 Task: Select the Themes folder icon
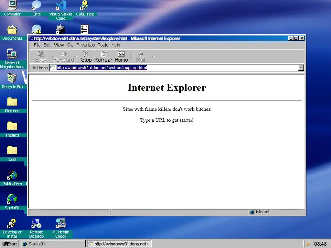[x=12, y=129]
